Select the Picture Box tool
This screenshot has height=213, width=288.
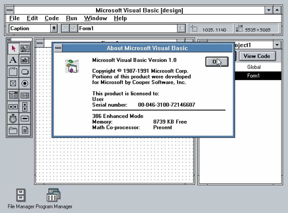(25, 49)
